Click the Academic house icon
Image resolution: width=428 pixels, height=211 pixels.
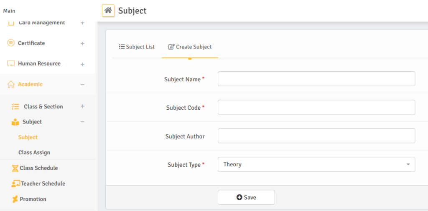(x=11, y=84)
